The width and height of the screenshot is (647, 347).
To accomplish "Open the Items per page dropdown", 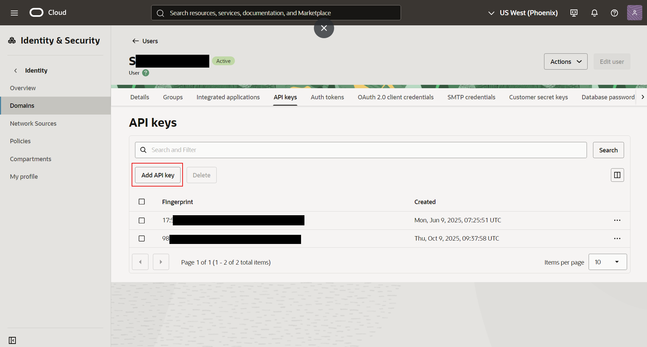I will [607, 262].
